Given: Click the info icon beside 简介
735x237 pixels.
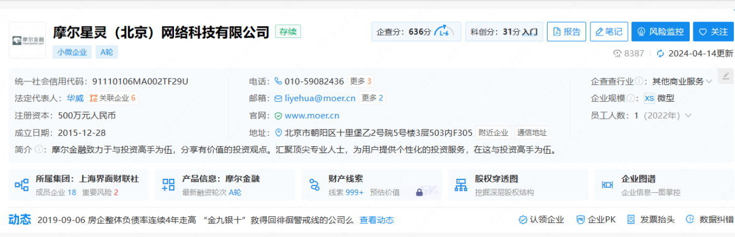Looking at the screenshot, I should (39, 149).
